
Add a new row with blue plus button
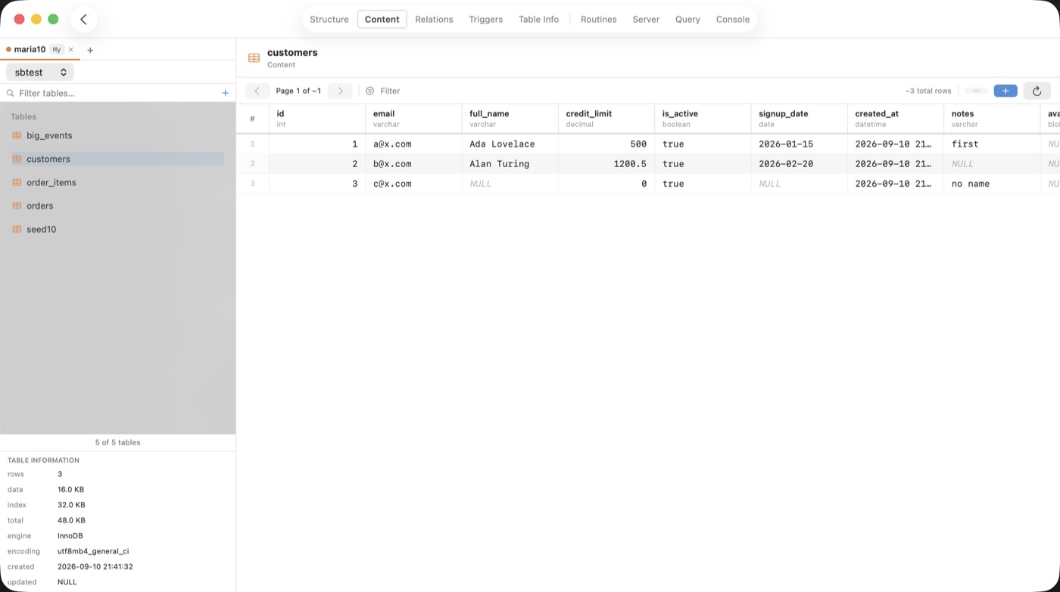(1005, 91)
